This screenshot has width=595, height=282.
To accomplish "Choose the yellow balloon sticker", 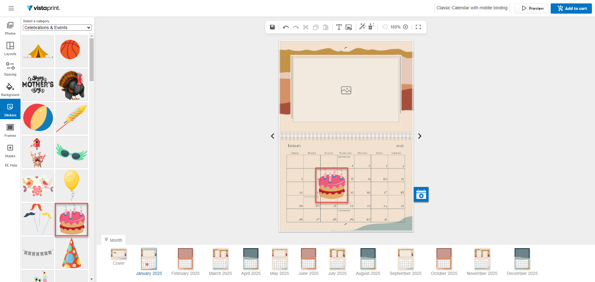I will click(72, 185).
